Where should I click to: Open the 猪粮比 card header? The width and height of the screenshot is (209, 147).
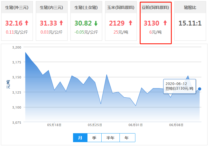coord(190,7)
